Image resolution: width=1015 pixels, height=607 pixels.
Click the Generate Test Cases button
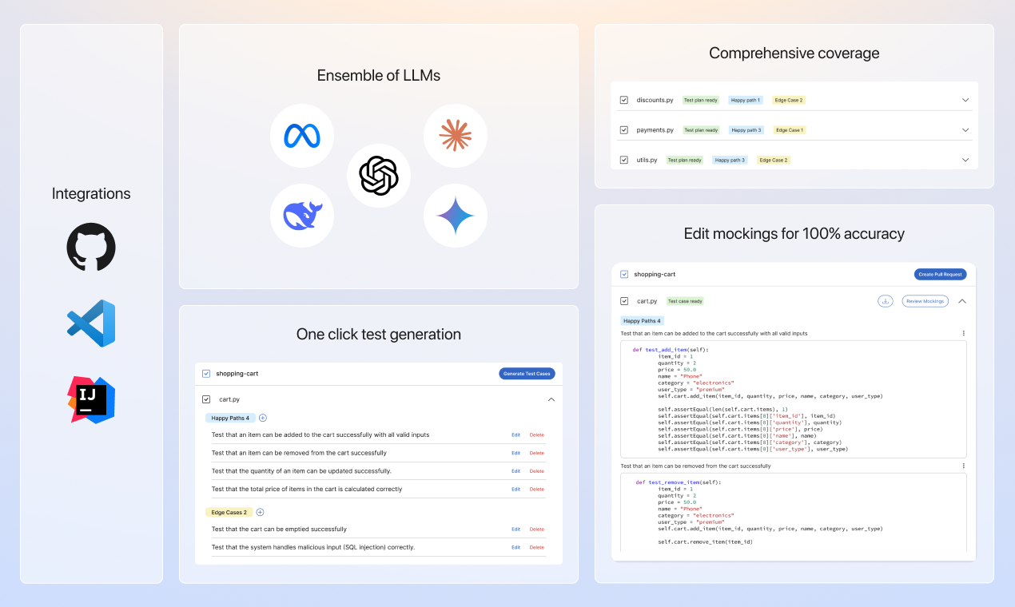[527, 373]
